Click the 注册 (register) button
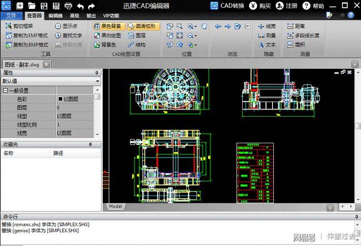 287,6
